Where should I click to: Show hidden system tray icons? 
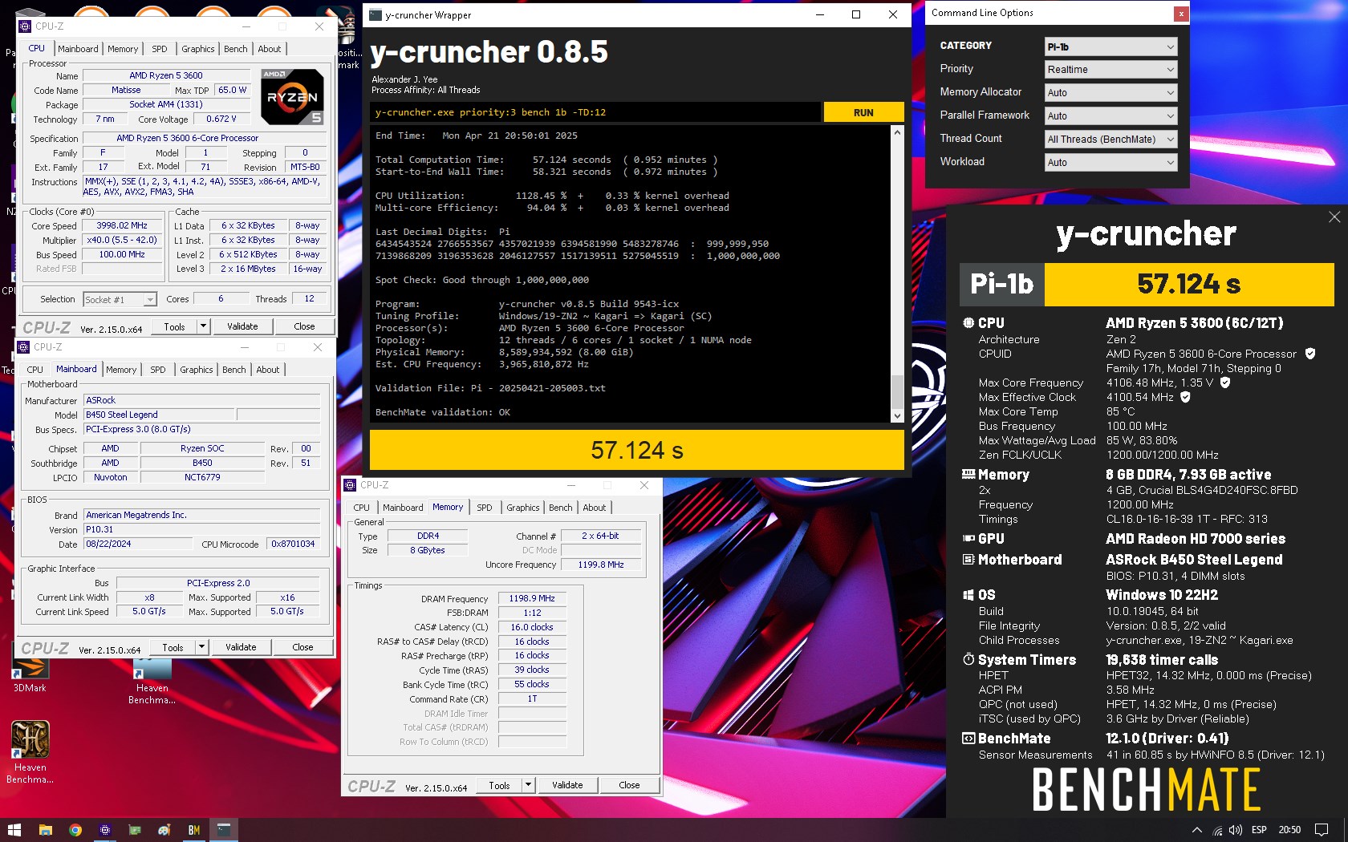[x=1196, y=830]
